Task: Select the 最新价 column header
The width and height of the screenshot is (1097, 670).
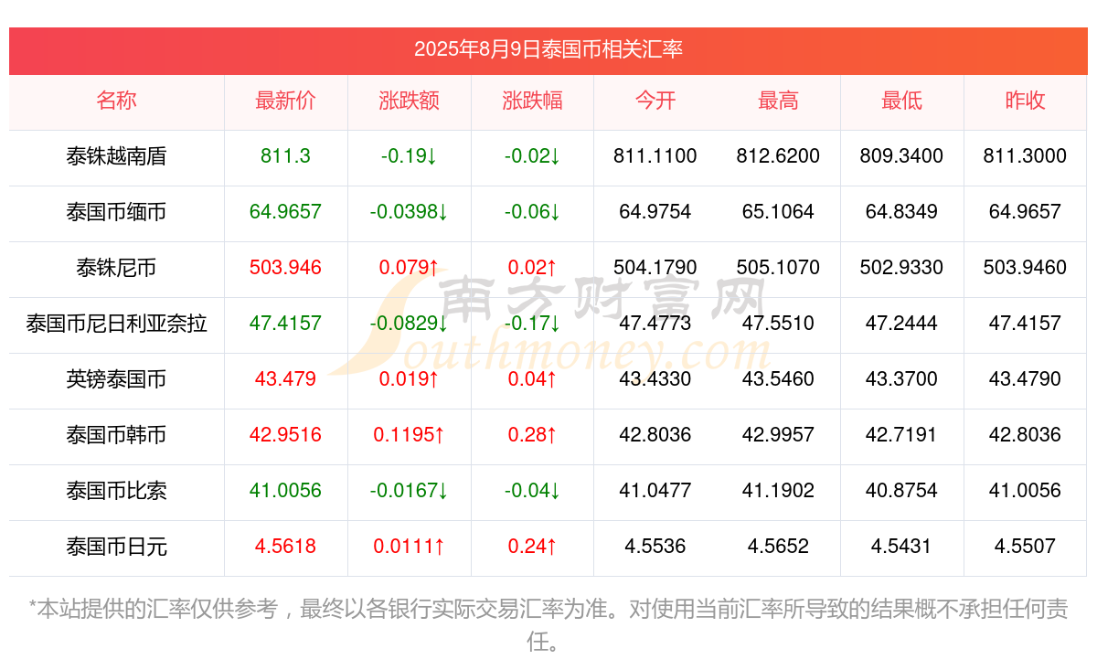Action: (285, 101)
